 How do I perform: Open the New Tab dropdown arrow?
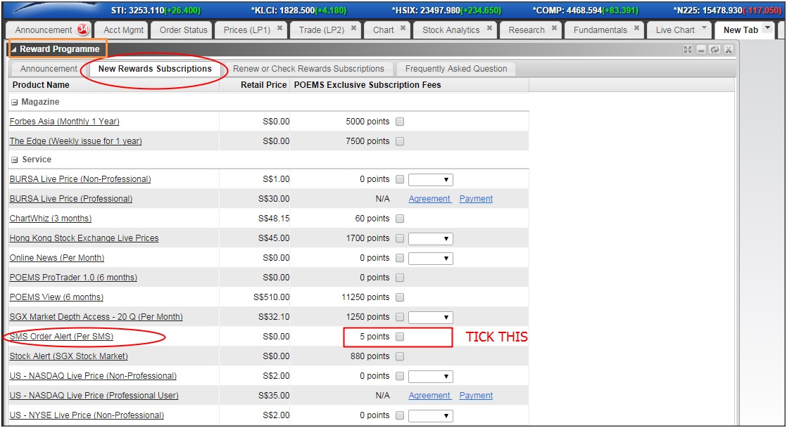click(767, 28)
